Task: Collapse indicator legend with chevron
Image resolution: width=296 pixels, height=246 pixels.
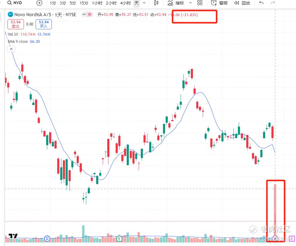Action: pos(11,49)
